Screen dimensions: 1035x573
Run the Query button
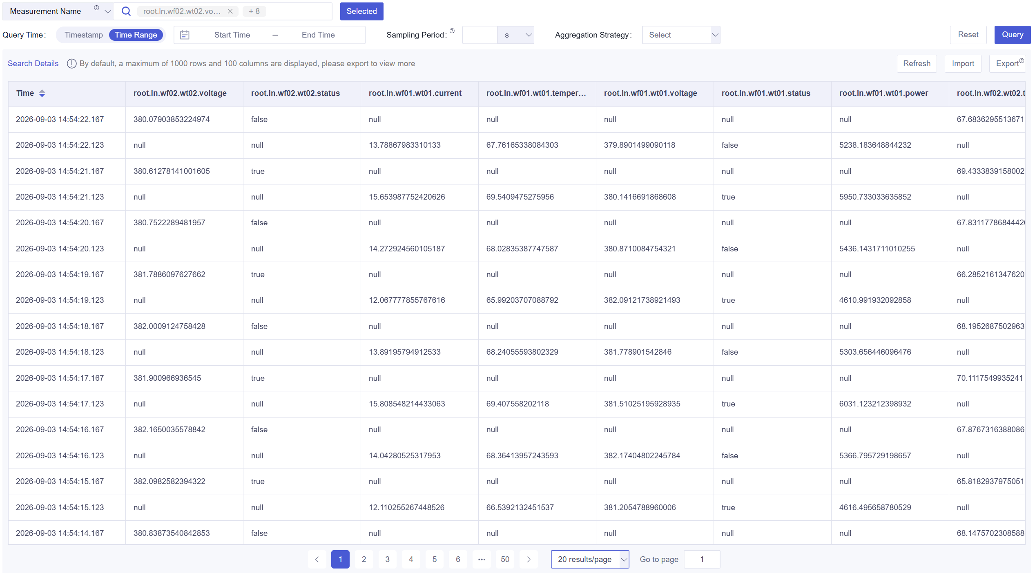tap(1012, 35)
